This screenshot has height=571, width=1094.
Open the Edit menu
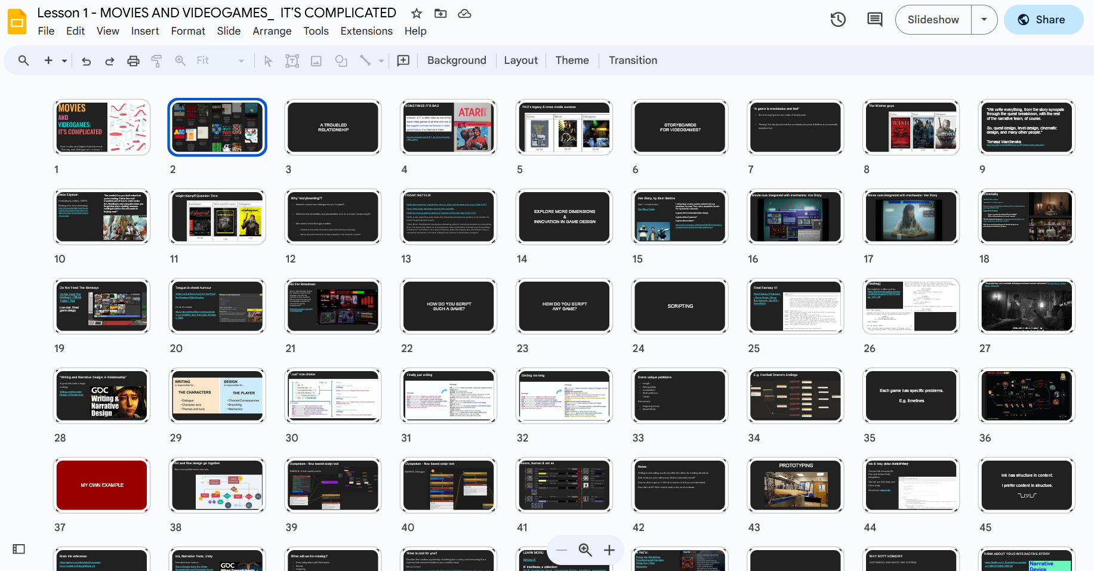coord(75,31)
